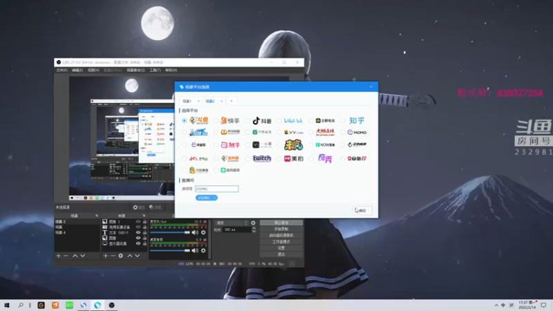Viewport: 553px width, 311px height.
Task: Move scene up with the up arrow
Action: pyautogui.click(x=75, y=256)
